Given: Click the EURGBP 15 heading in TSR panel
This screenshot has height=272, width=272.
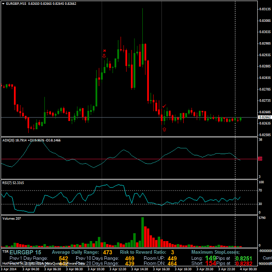Looking at the screenshot, I should click(25, 252).
